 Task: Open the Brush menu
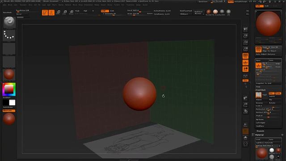(x=10, y=5)
